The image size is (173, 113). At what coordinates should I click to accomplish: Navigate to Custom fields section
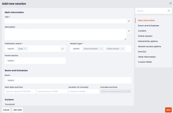click(145, 62)
